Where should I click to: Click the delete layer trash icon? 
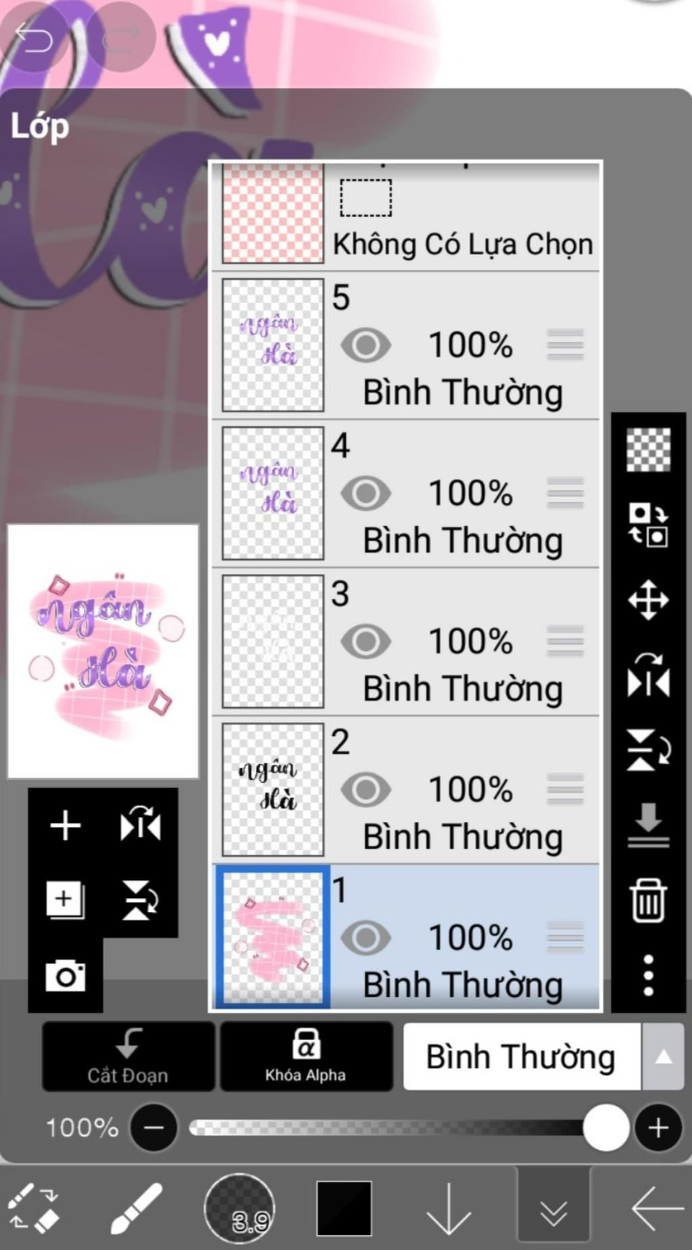(648, 900)
